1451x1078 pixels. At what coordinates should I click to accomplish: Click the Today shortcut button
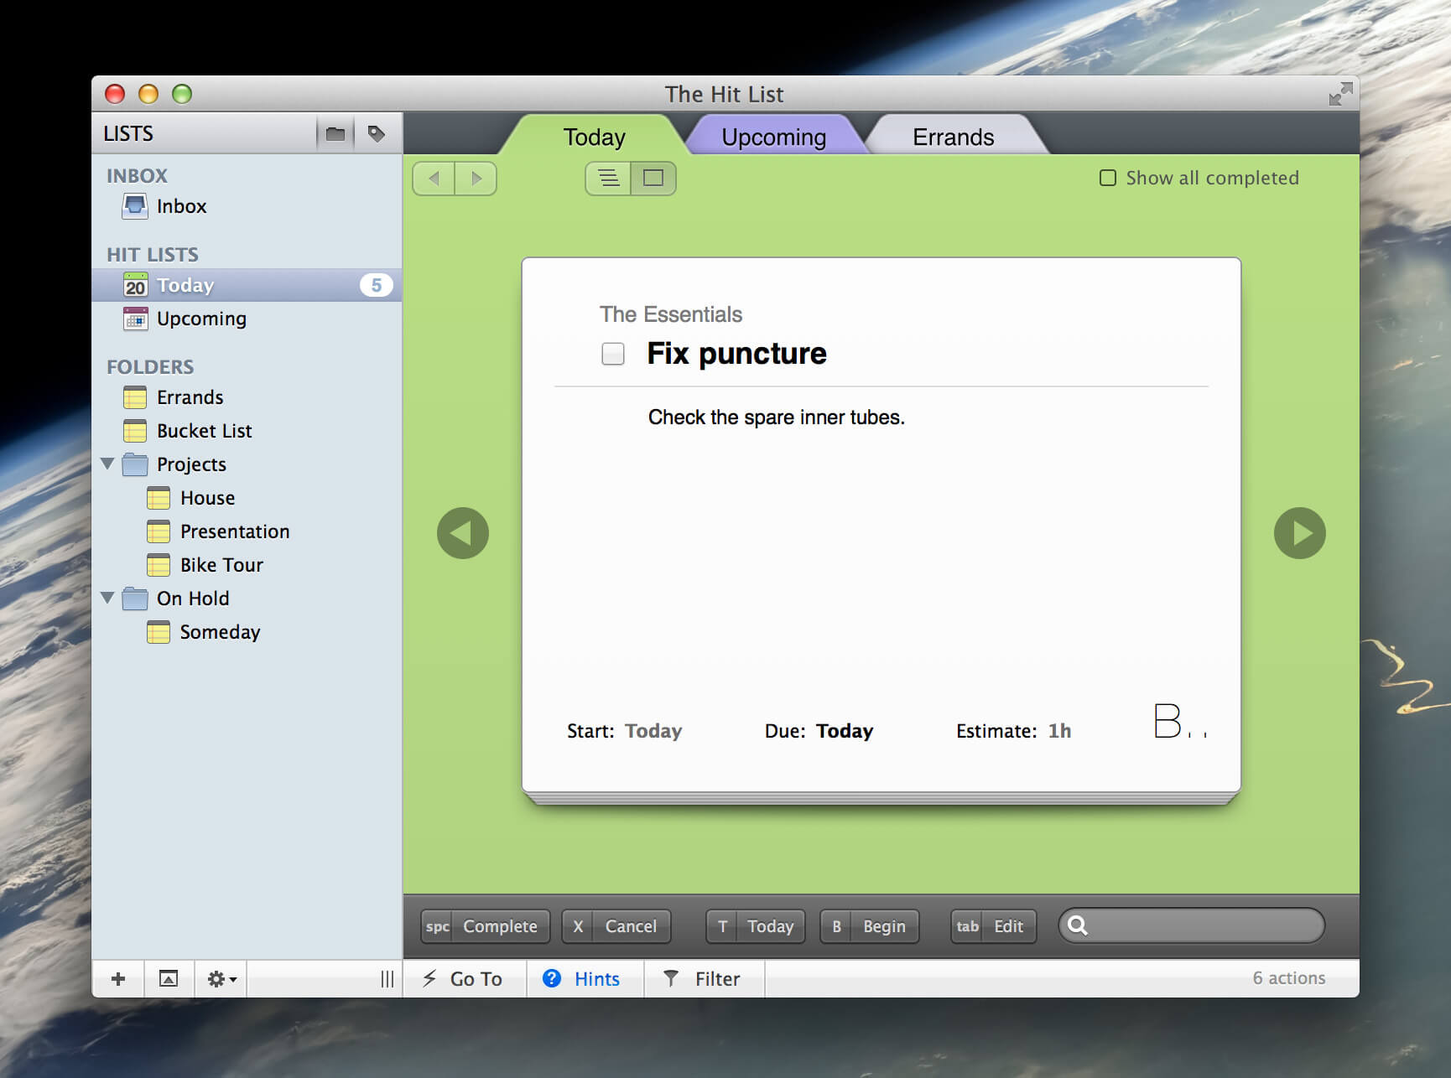[x=756, y=926]
